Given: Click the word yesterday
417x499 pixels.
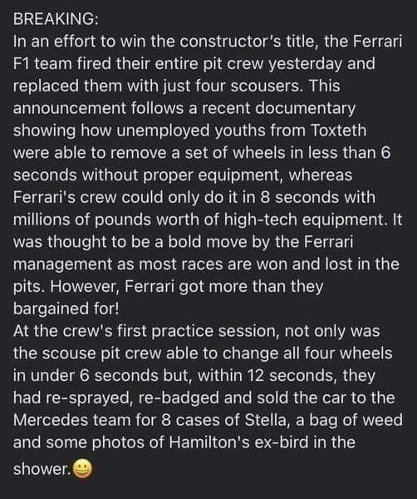Looking at the screenshot, I should tap(306, 64).
